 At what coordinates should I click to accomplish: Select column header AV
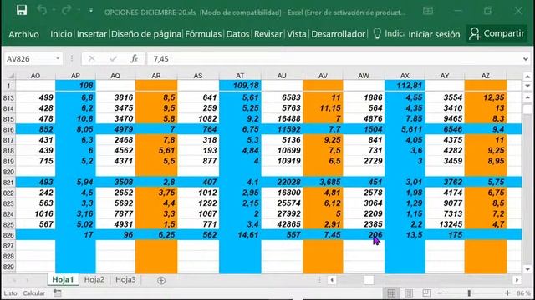(323, 76)
